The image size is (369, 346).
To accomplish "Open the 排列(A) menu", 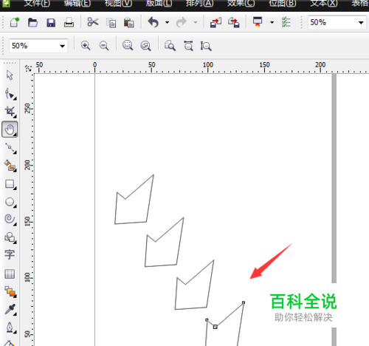I will pyautogui.click(x=199, y=3).
